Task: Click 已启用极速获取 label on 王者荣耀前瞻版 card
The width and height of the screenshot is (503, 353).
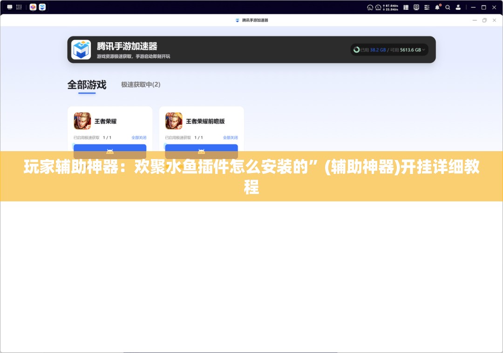Action: (178, 137)
